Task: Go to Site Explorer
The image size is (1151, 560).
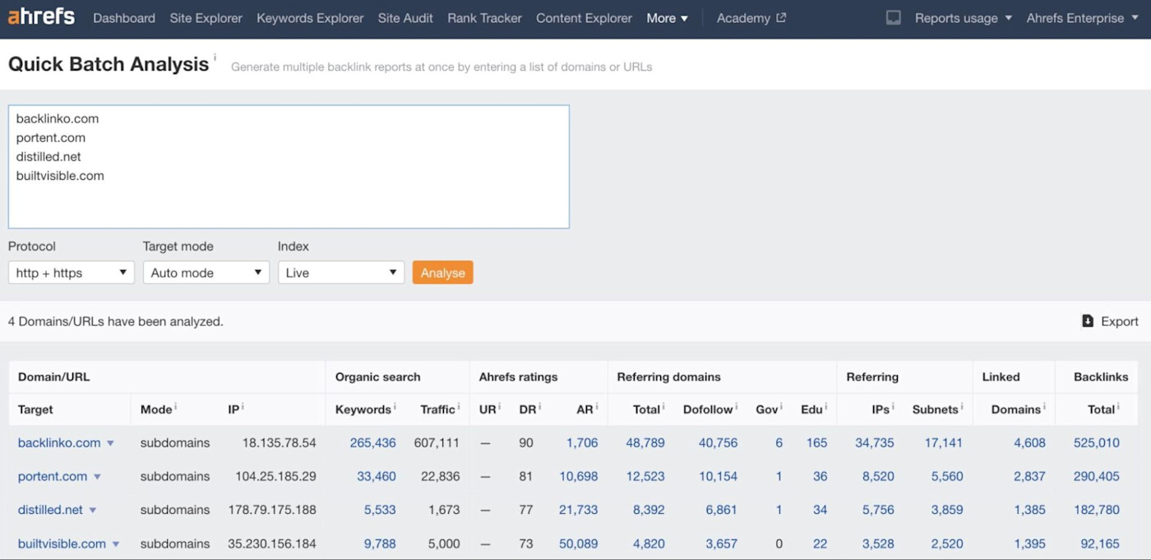Action: (x=206, y=18)
